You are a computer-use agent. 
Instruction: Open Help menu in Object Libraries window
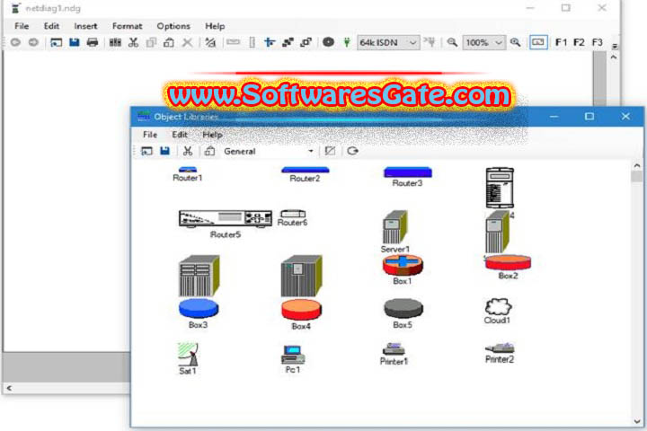tap(212, 135)
